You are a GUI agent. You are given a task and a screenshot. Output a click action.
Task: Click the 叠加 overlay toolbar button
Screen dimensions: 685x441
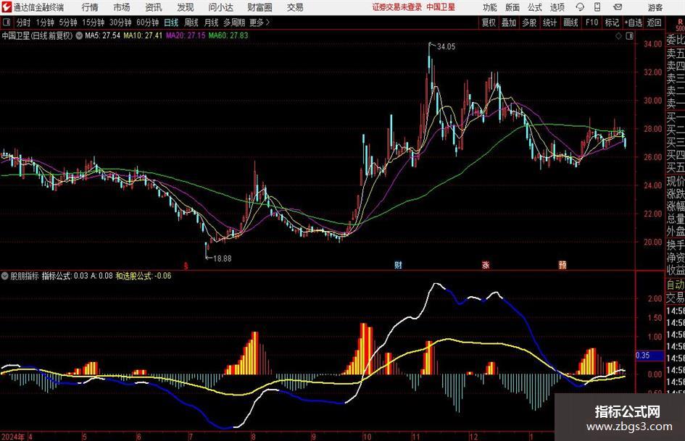tap(509, 22)
